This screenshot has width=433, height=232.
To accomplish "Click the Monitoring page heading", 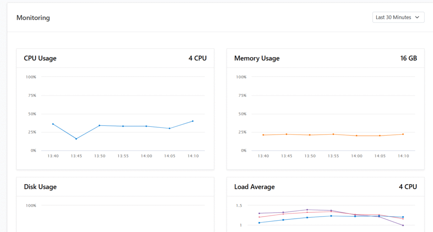I will pos(33,18).
